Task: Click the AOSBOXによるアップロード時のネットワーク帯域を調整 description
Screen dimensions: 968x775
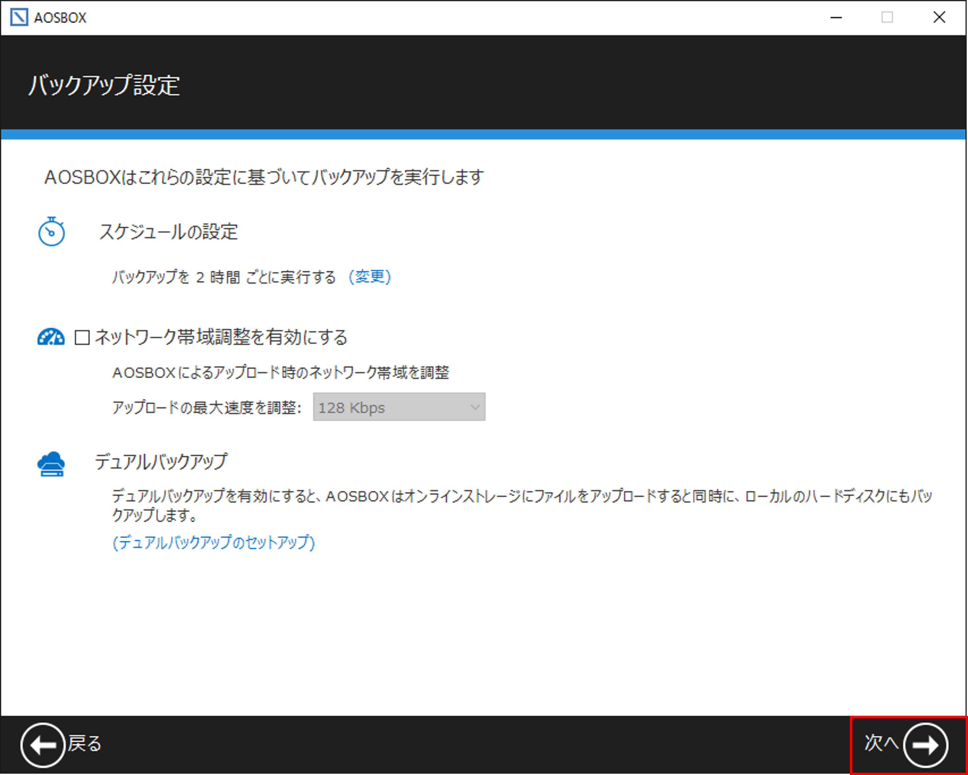Action: click(x=281, y=373)
